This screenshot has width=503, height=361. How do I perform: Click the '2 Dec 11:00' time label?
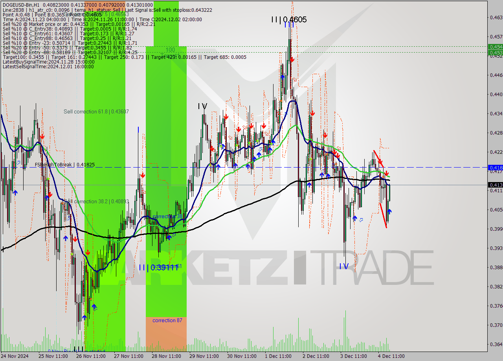(316, 356)
